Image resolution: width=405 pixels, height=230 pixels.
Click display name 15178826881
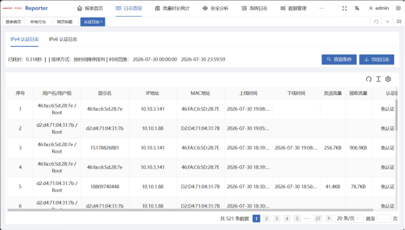(105, 148)
